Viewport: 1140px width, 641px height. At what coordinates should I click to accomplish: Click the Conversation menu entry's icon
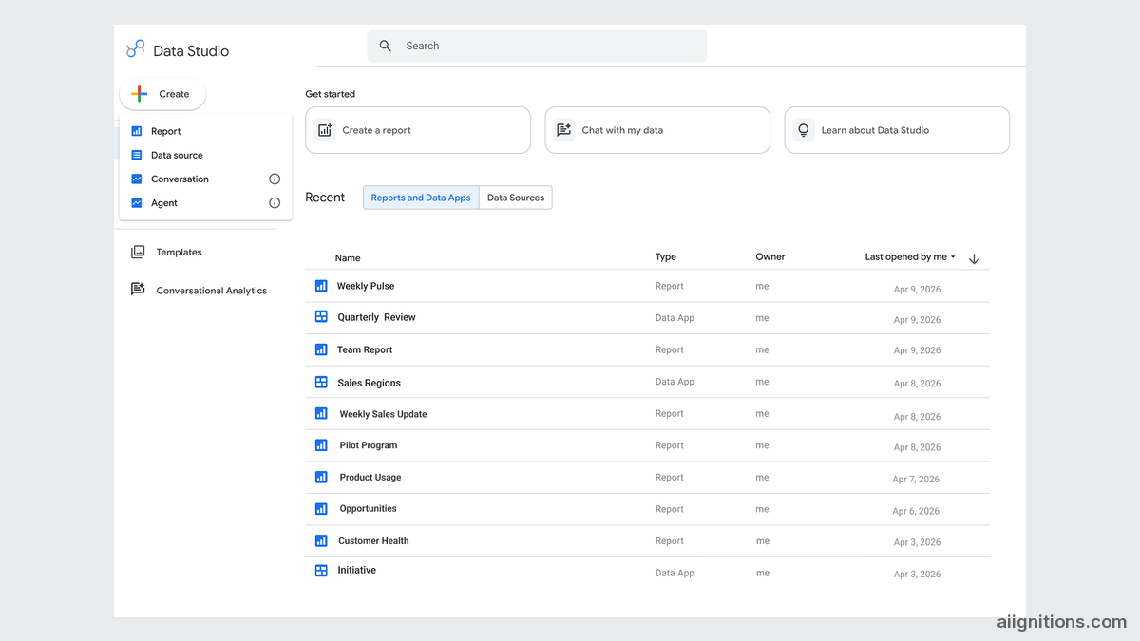click(x=137, y=179)
